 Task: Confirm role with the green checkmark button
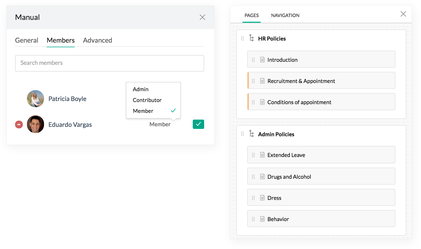198,124
